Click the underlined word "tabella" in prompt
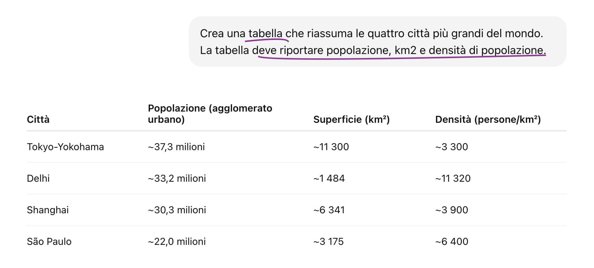Image resolution: width=594 pixels, height=268 pixels. point(265,34)
